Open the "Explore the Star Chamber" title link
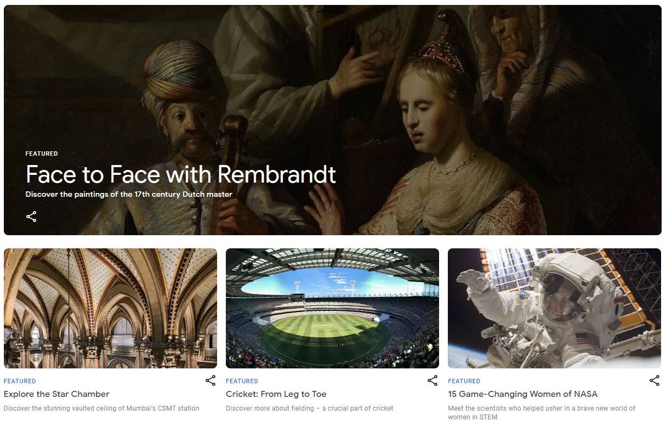The width and height of the screenshot is (666, 432). point(56,394)
